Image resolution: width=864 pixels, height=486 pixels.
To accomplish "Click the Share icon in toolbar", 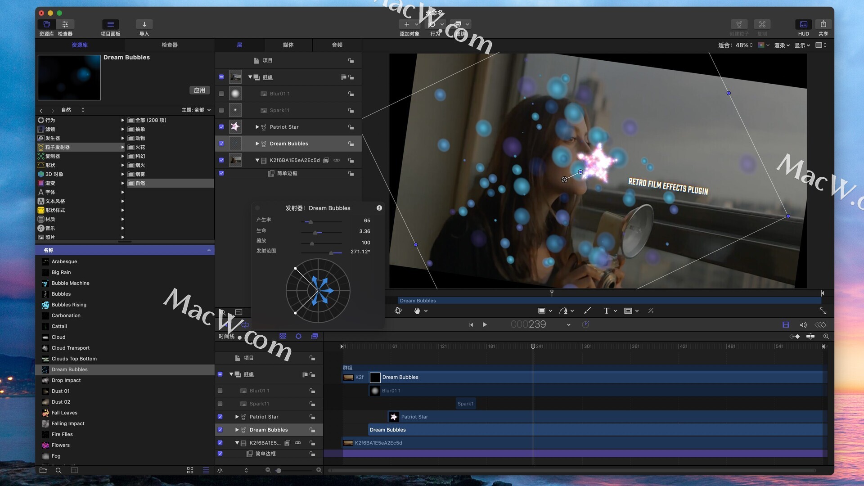I will [823, 24].
